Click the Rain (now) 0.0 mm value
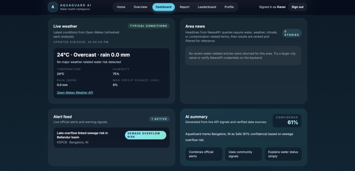The image size is (355, 171). point(62,85)
